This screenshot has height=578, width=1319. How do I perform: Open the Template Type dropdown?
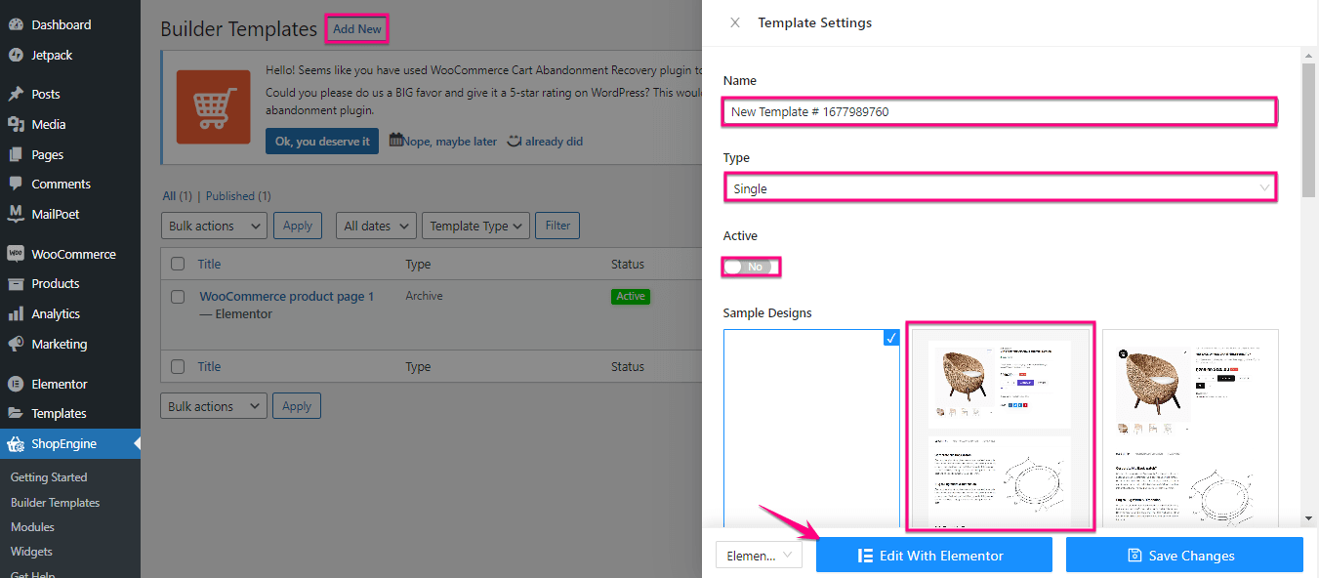coord(476,226)
